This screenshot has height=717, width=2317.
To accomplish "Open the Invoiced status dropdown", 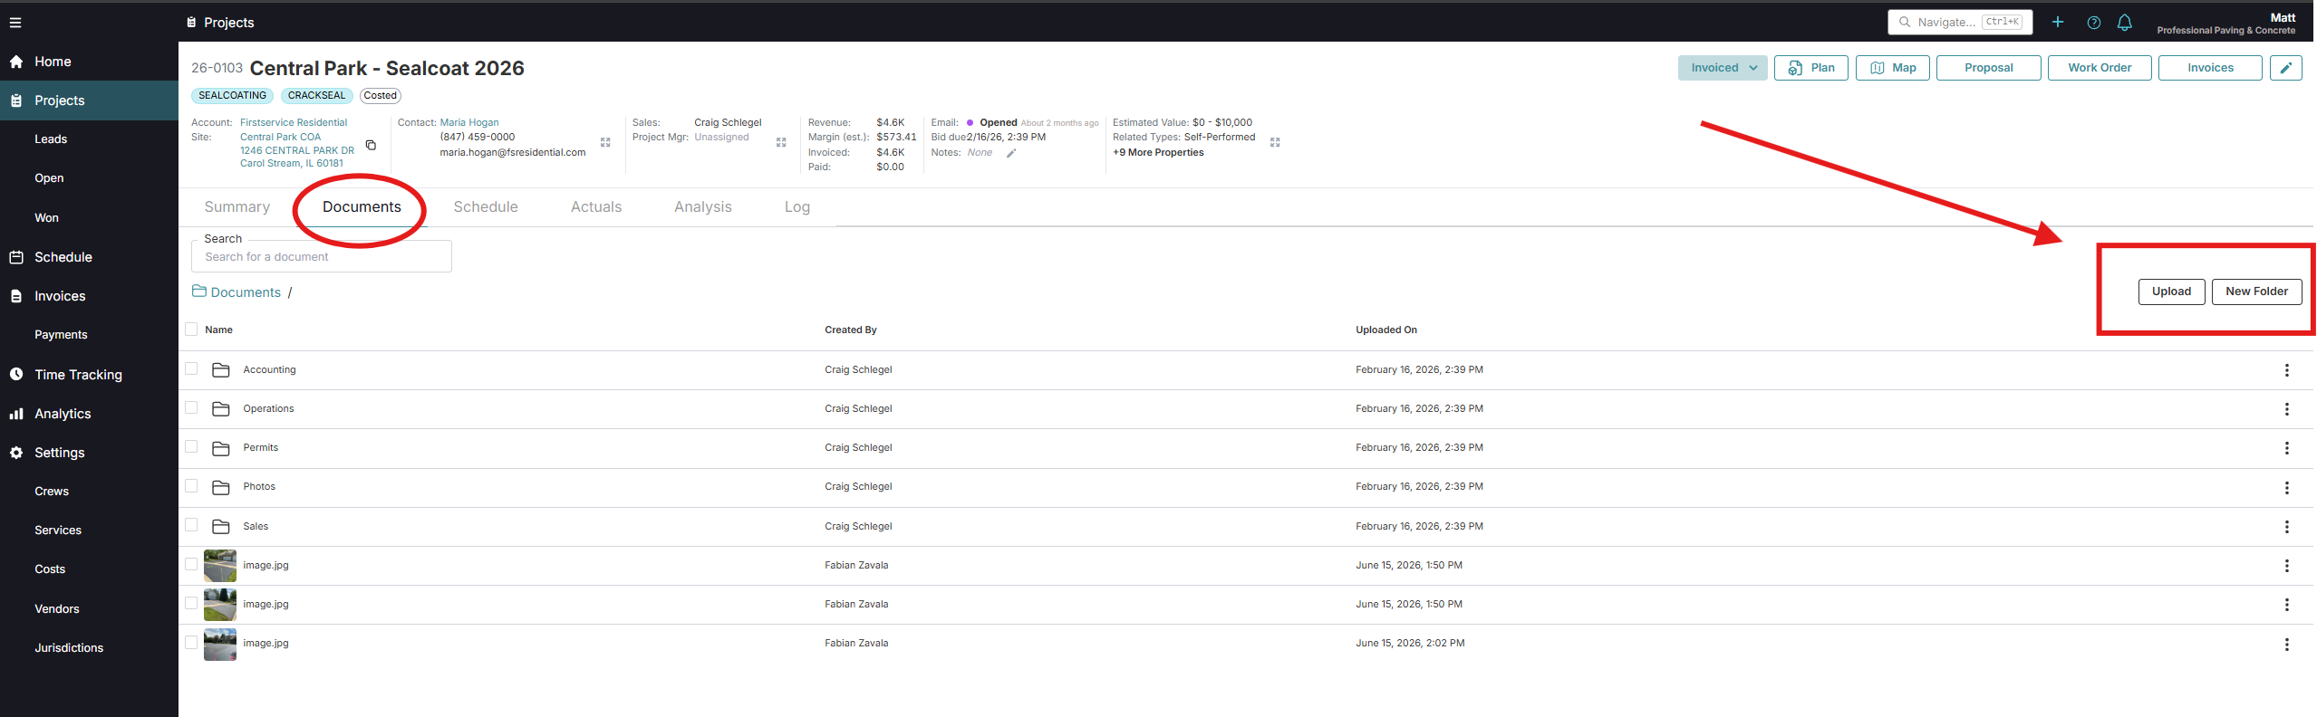I will 1722,68.
